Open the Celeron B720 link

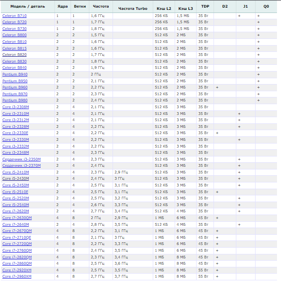[x=14, y=22]
